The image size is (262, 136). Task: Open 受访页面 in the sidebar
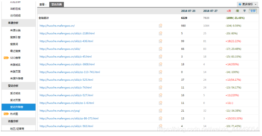[x=15, y=100]
